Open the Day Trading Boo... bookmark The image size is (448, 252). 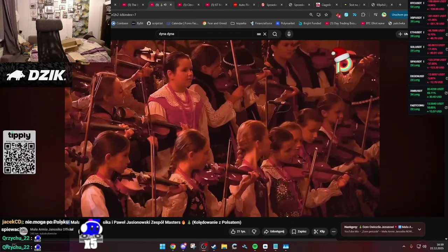coord(341,23)
